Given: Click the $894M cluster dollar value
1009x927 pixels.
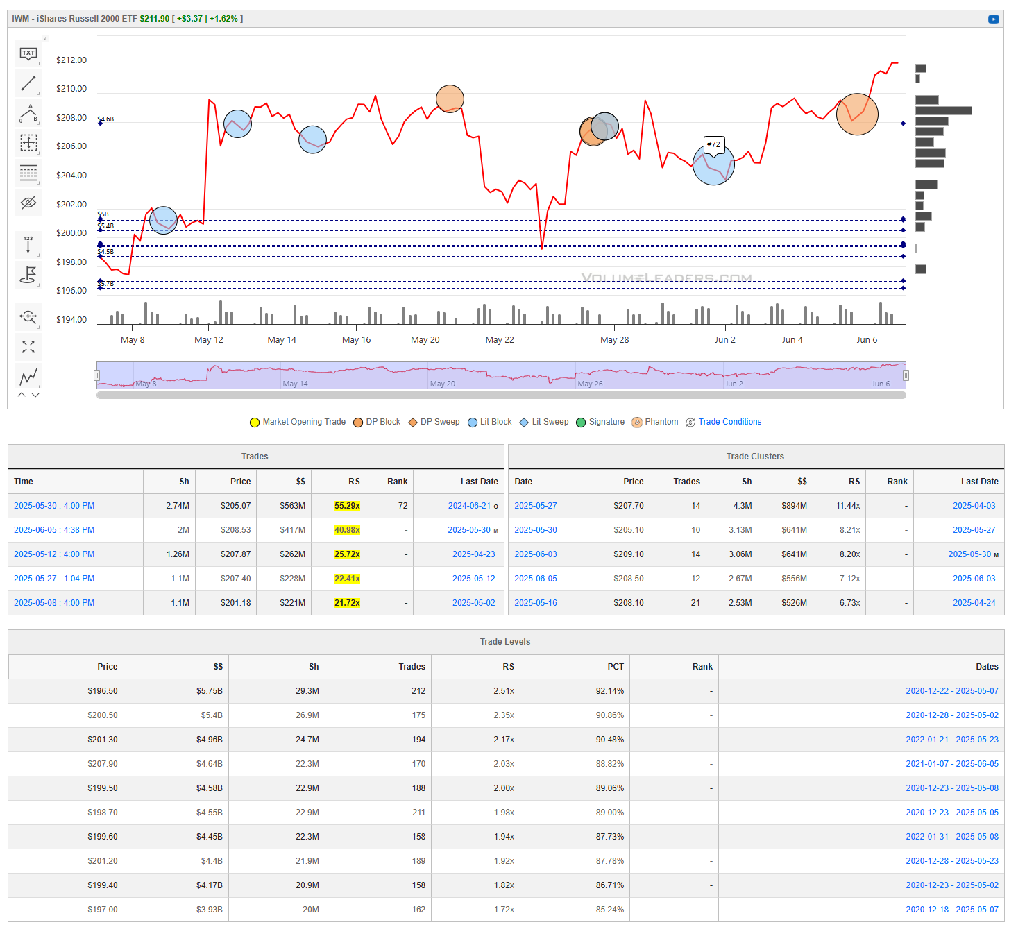Looking at the screenshot, I should [x=794, y=506].
